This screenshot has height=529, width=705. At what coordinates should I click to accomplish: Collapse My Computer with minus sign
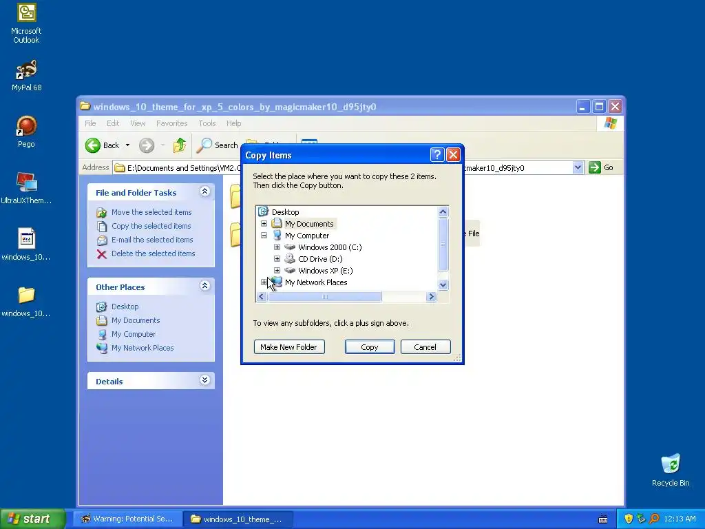coord(264,236)
